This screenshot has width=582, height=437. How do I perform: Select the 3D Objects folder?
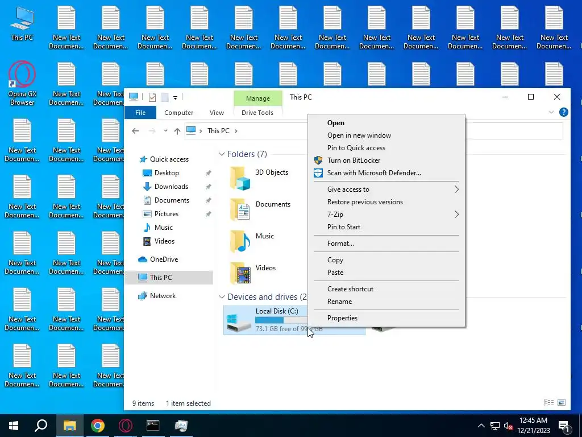260,178
